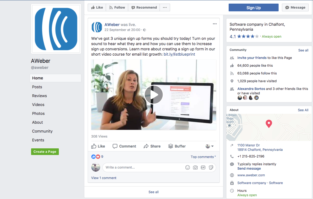Post a GIF with the GIF icon

pyautogui.click(x=203, y=167)
